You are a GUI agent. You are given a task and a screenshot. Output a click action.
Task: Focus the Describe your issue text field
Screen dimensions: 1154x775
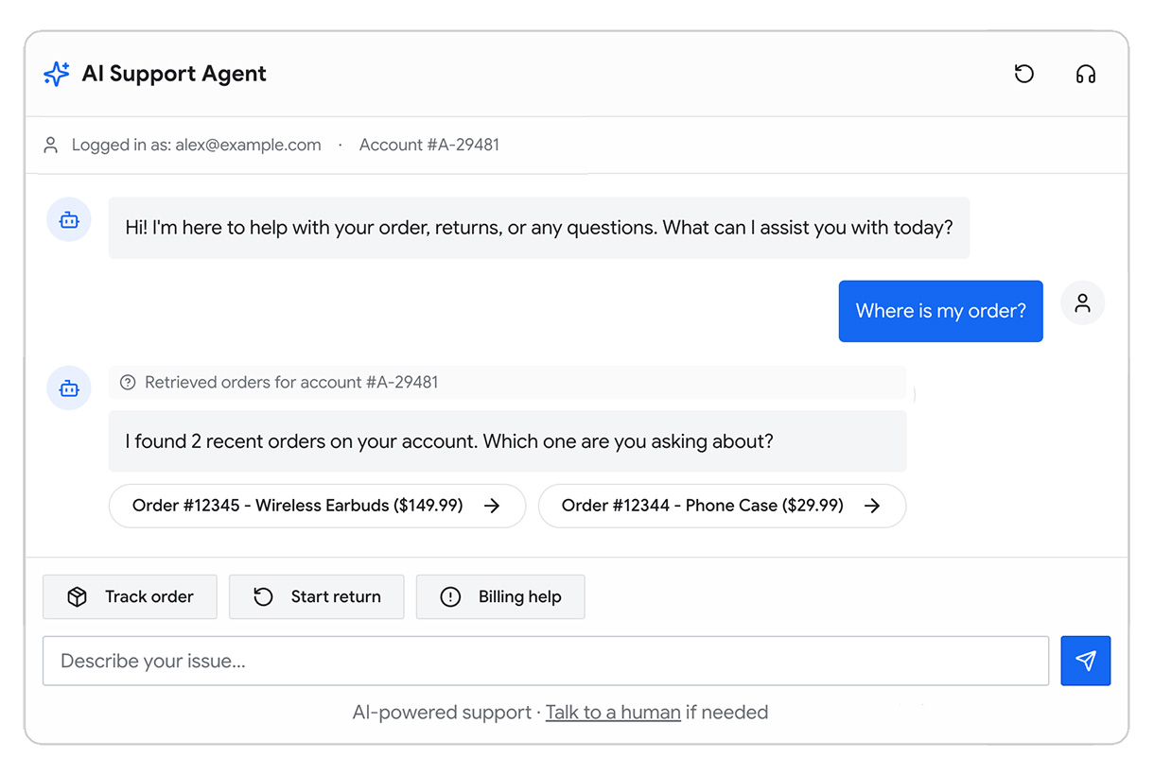coord(545,661)
